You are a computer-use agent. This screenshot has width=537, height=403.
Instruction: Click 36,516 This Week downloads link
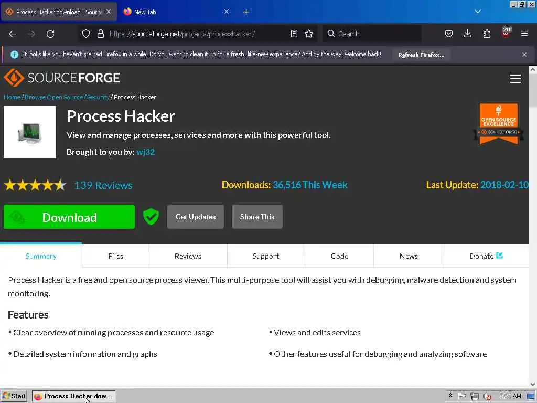click(310, 185)
